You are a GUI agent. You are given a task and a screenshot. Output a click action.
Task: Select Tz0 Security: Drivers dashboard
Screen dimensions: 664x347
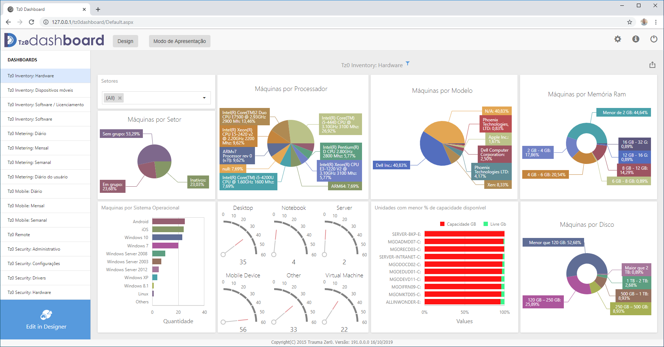[x=27, y=278]
